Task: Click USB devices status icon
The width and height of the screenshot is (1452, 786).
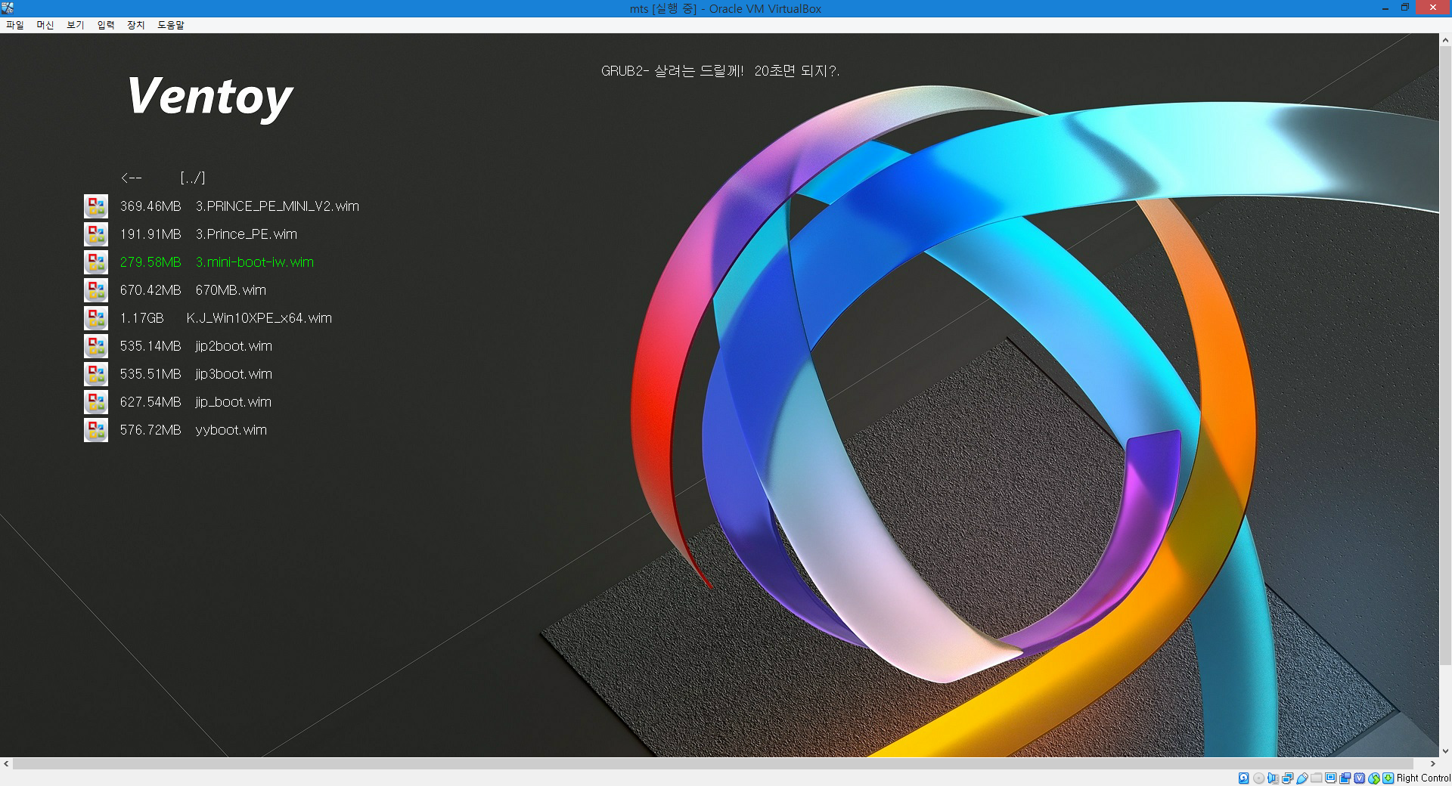Action: [x=1302, y=778]
